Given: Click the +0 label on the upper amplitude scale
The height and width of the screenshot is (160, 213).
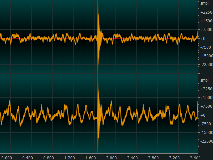Looking at the screenshot, I should pos(203,38).
